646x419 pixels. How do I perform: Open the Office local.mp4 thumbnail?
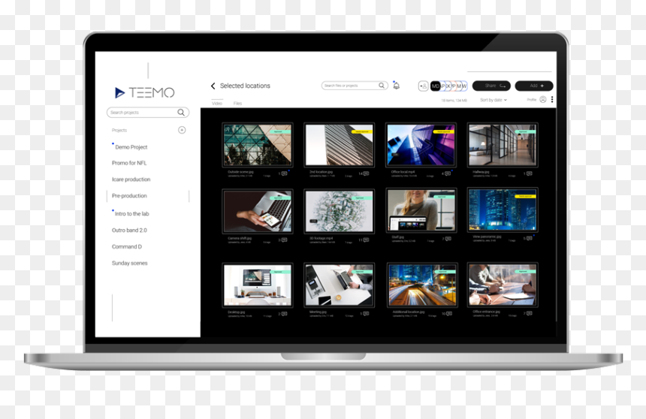click(421, 145)
